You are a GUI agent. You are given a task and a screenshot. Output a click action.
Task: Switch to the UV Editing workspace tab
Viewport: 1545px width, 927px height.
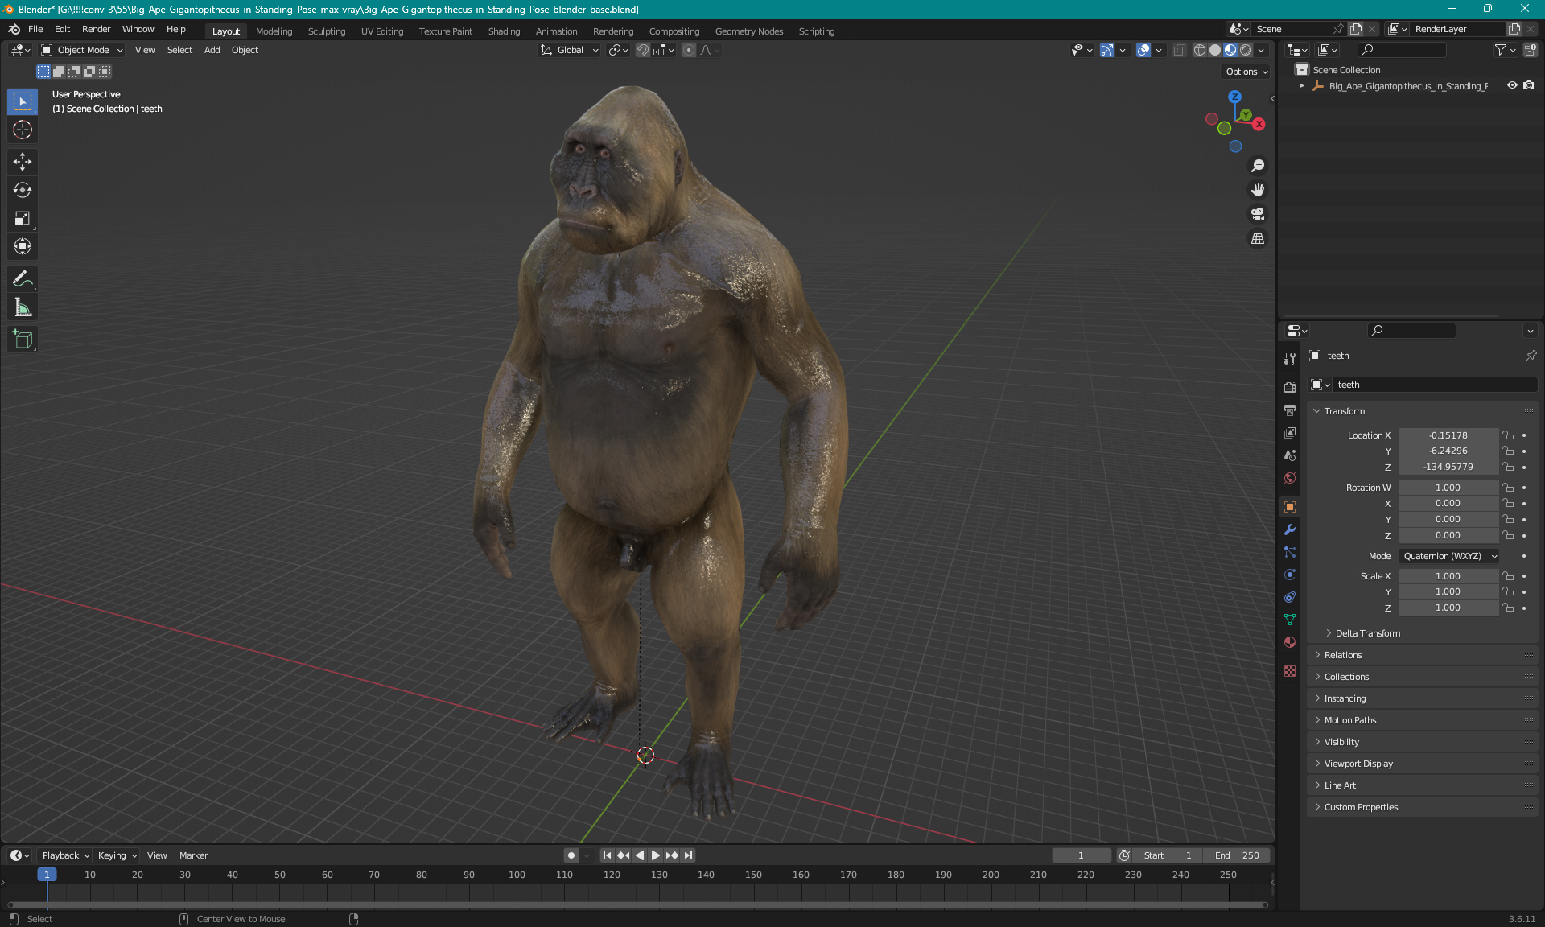coord(382,31)
